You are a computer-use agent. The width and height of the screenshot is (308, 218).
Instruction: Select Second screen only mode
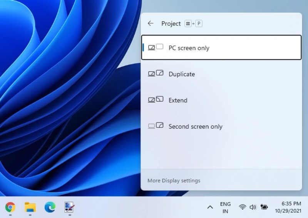(221, 126)
